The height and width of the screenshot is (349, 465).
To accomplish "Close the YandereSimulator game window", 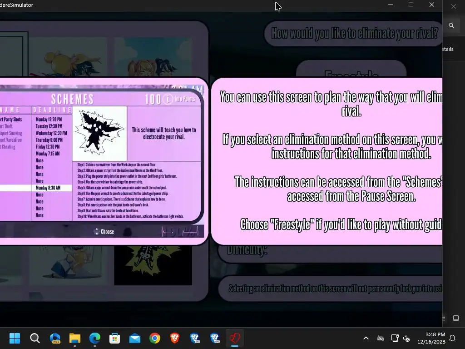I will [x=432, y=5].
